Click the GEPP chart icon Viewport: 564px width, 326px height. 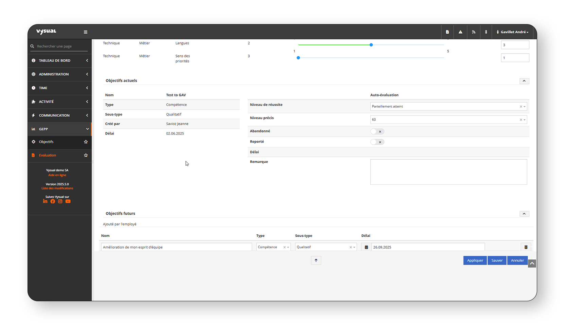(x=33, y=129)
